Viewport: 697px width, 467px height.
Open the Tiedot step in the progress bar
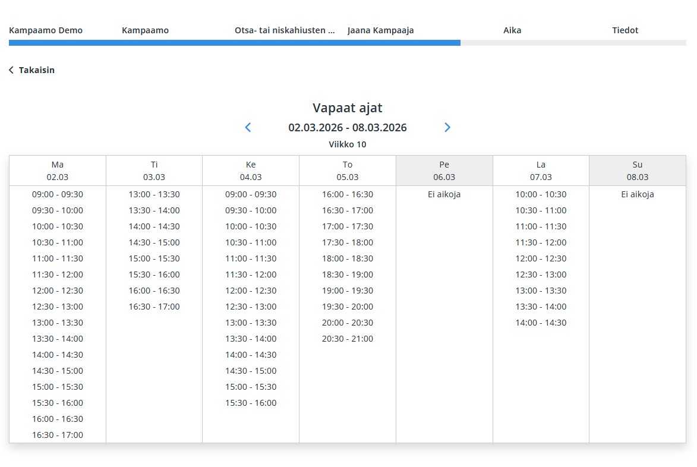pyautogui.click(x=625, y=30)
